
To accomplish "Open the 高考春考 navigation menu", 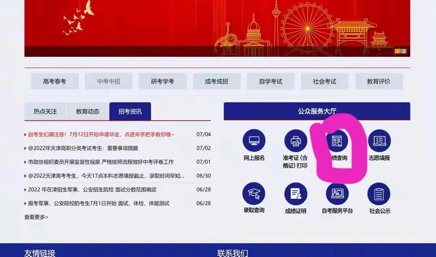I will pyautogui.click(x=55, y=81).
